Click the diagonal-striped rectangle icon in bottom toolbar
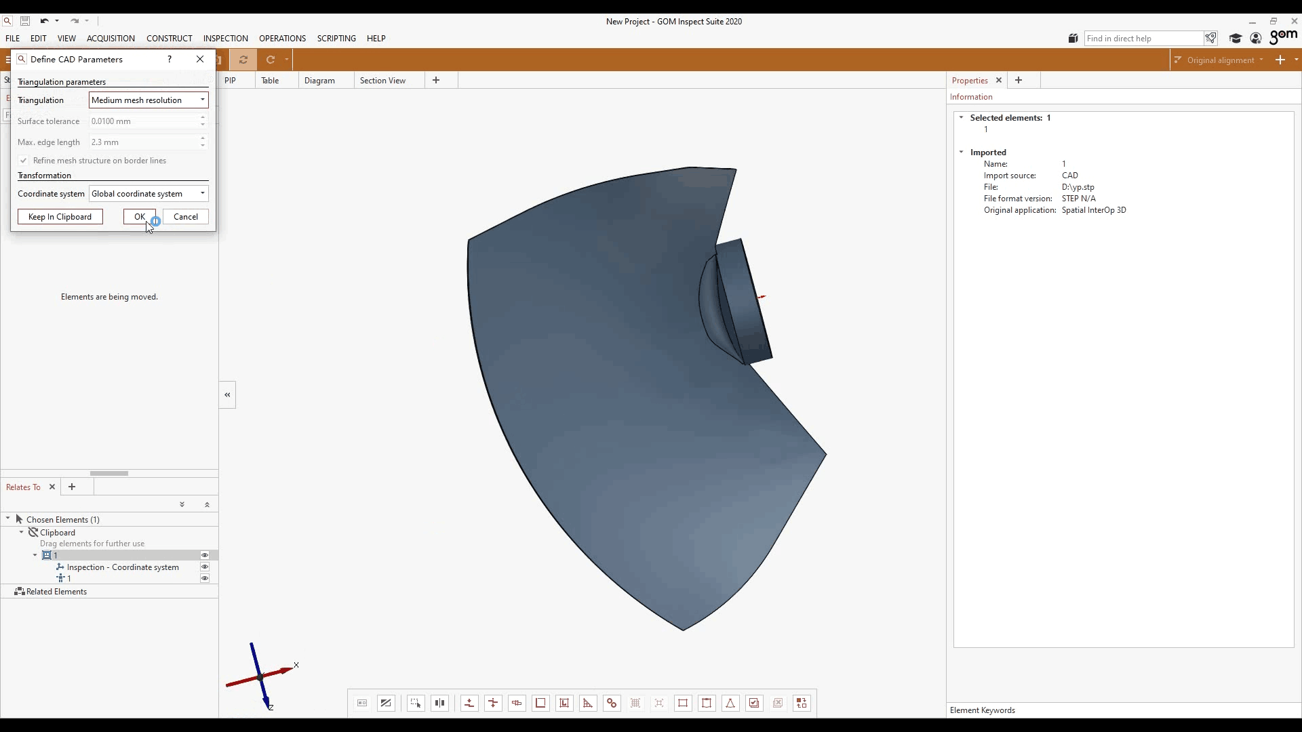 [386, 704]
